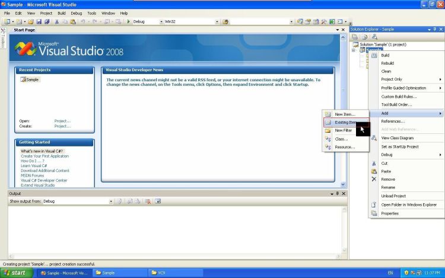Choose Class in Add submenu
Screen dimensions: 445x278
tap(346, 139)
